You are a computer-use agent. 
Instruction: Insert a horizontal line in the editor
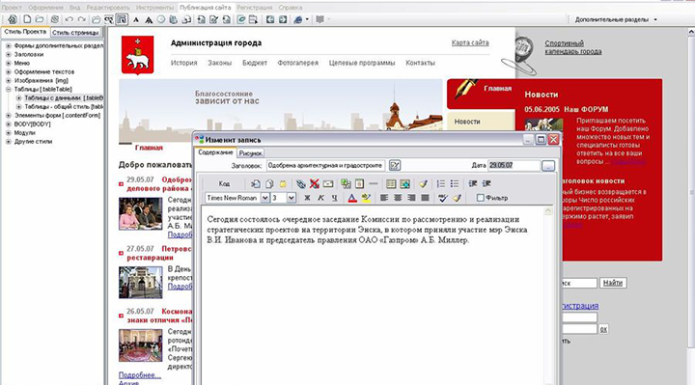(x=374, y=183)
